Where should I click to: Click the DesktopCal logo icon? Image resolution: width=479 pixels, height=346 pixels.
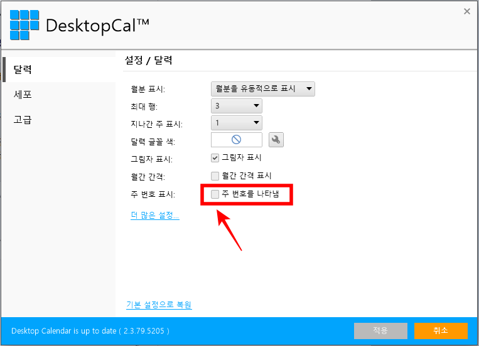tap(24, 24)
